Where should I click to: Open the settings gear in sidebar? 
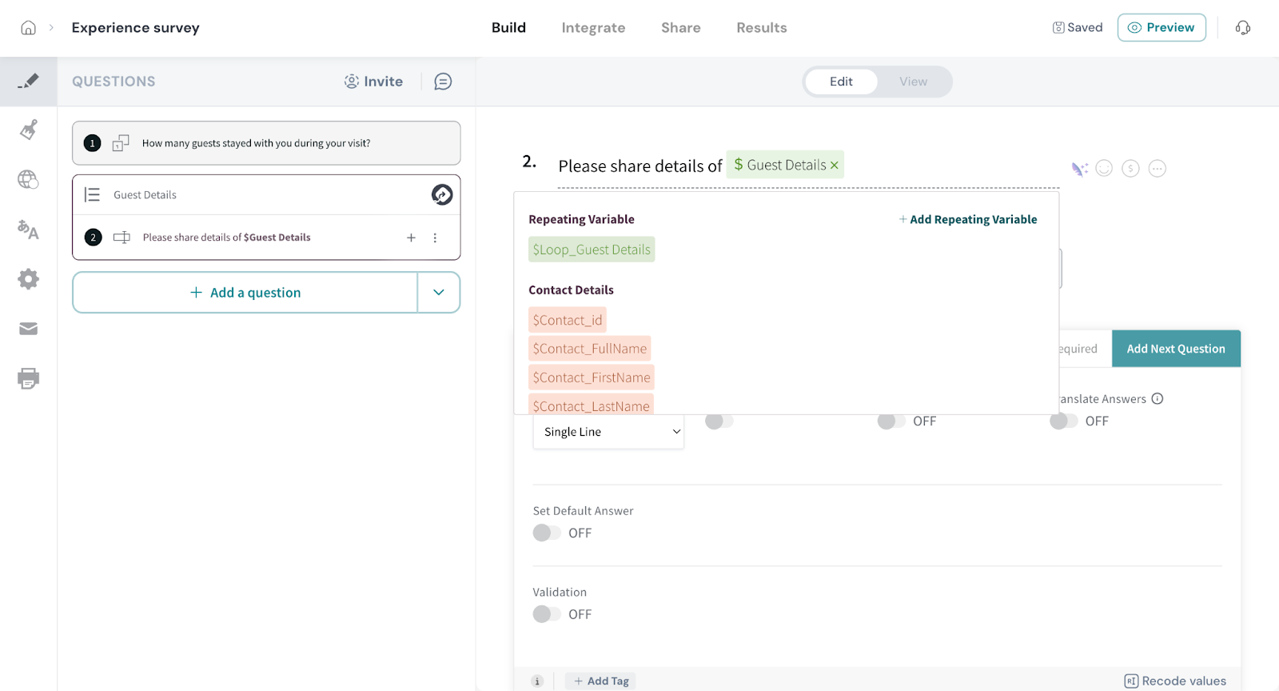(x=28, y=279)
